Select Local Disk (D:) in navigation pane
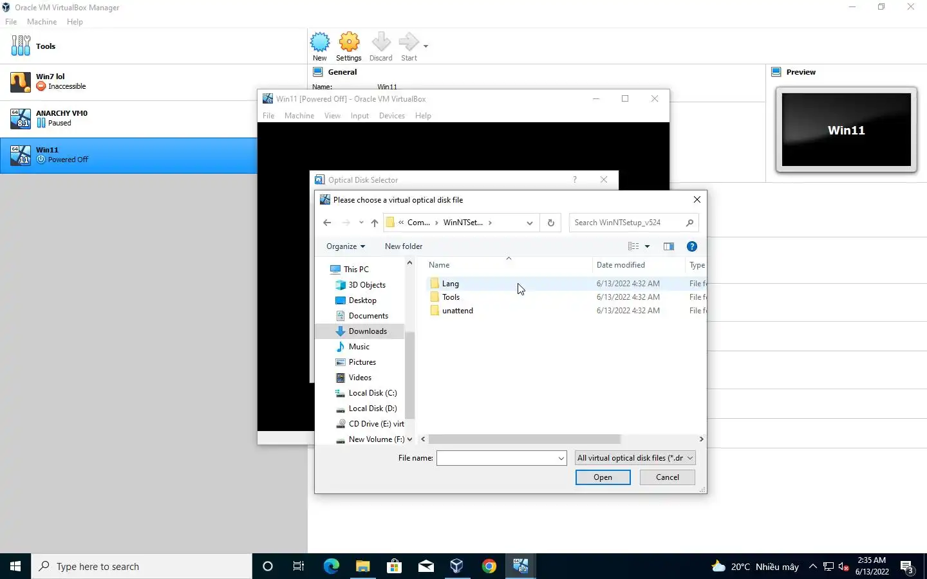This screenshot has width=927, height=579. coord(372,409)
